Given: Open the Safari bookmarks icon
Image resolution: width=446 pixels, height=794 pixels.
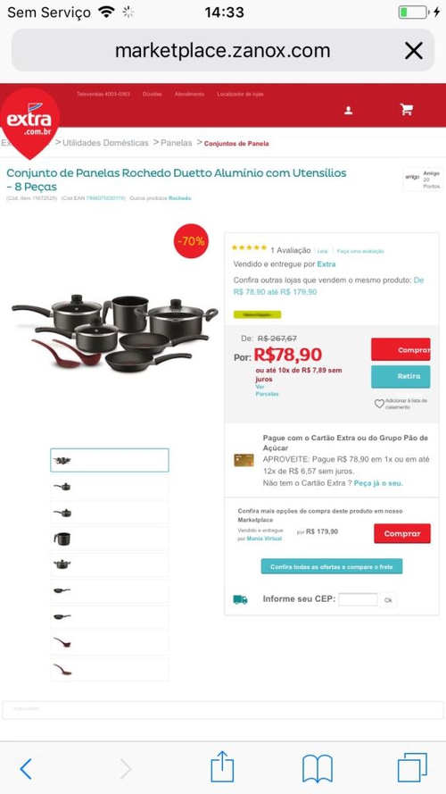Looking at the screenshot, I should click(317, 768).
